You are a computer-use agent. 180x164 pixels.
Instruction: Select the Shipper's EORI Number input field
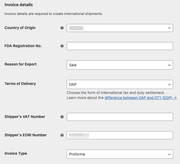click(120, 135)
